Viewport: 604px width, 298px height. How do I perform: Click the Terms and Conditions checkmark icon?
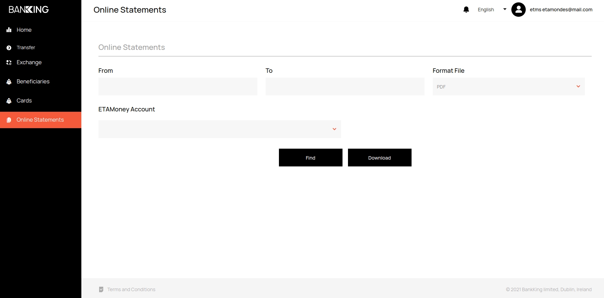coord(101,289)
